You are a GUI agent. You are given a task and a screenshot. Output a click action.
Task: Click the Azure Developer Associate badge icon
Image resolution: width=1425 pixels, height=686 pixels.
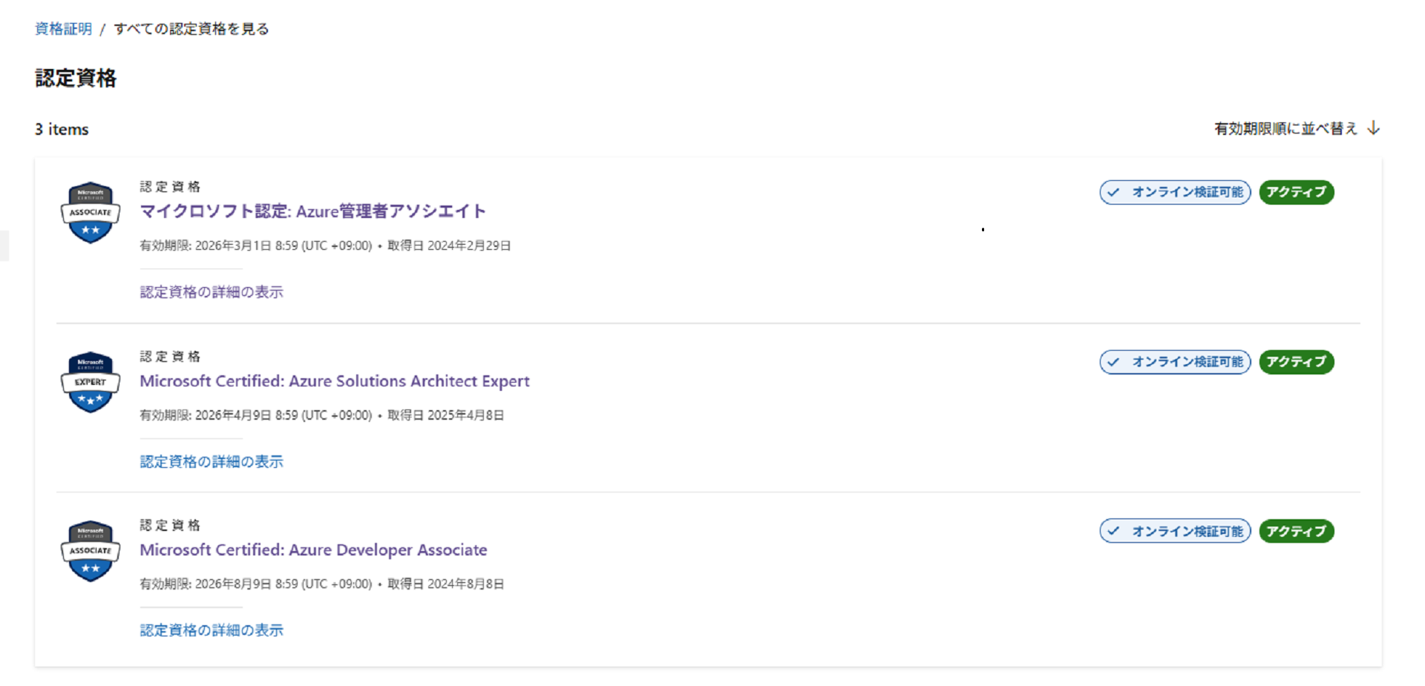tap(90, 551)
